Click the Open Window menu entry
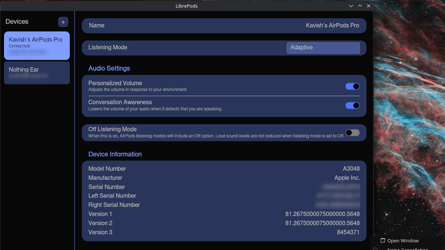The image size is (445, 250). point(399,241)
